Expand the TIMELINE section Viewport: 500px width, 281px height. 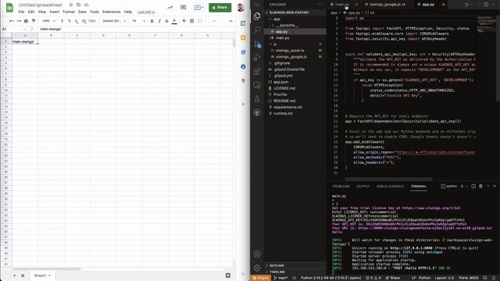point(277,272)
